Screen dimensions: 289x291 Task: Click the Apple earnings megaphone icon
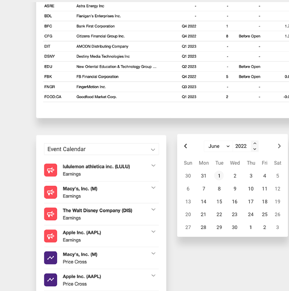(x=51, y=236)
